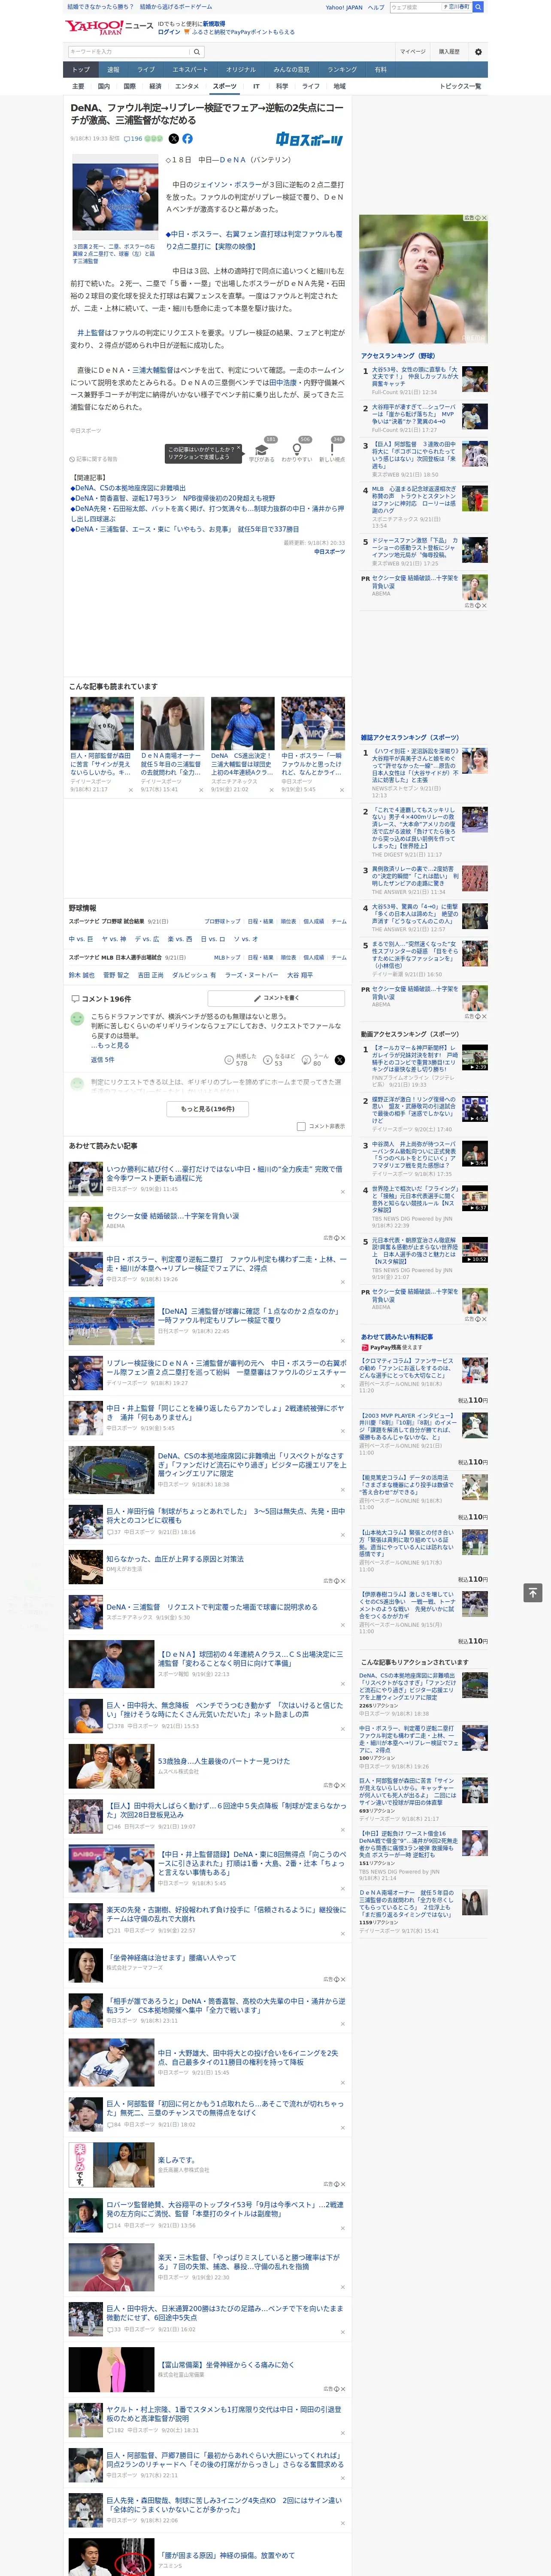Click the blue web search button in header
Screen dimensions: 551x2576
478,7
